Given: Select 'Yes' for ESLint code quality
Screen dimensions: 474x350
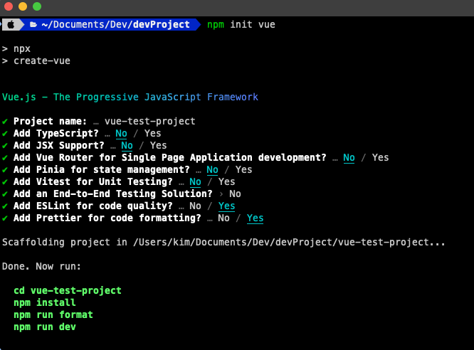Looking at the screenshot, I should pos(227,206).
